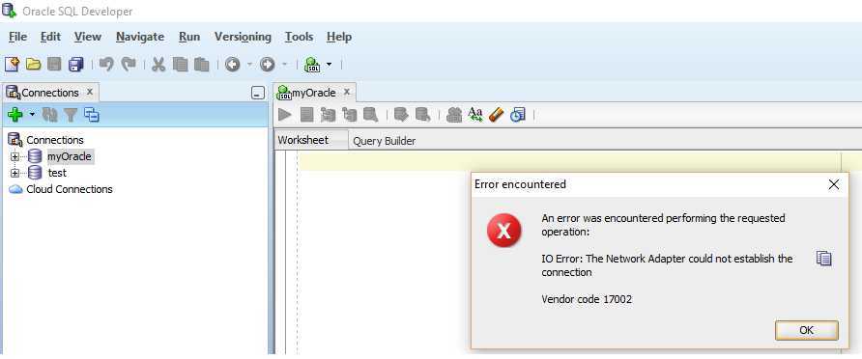This screenshot has height=359, width=862.
Task: Select the Cloud Connections tree node
Action: coord(70,189)
